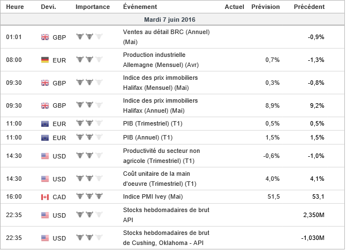
Task: Open Production industrielle Allemagne event
Action: coord(158,60)
